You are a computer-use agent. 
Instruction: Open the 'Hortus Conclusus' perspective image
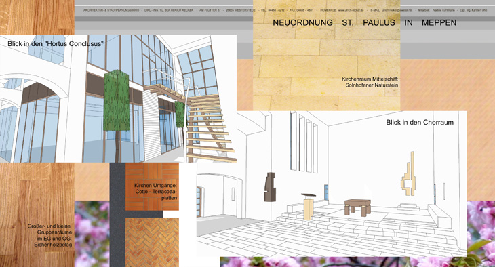click(x=118, y=98)
